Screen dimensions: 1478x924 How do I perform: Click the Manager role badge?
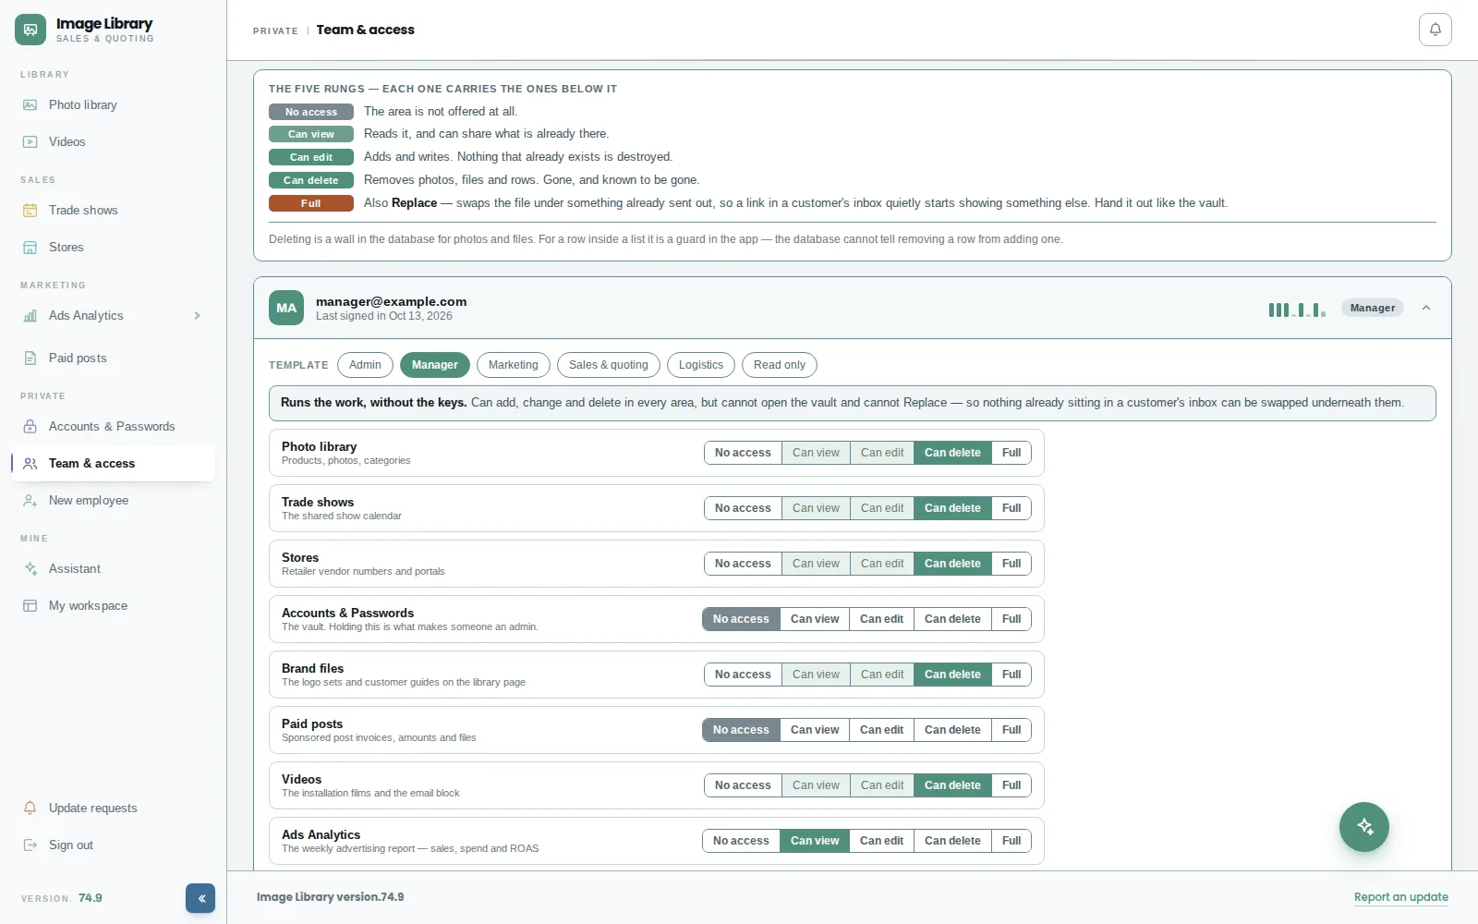tap(1373, 309)
